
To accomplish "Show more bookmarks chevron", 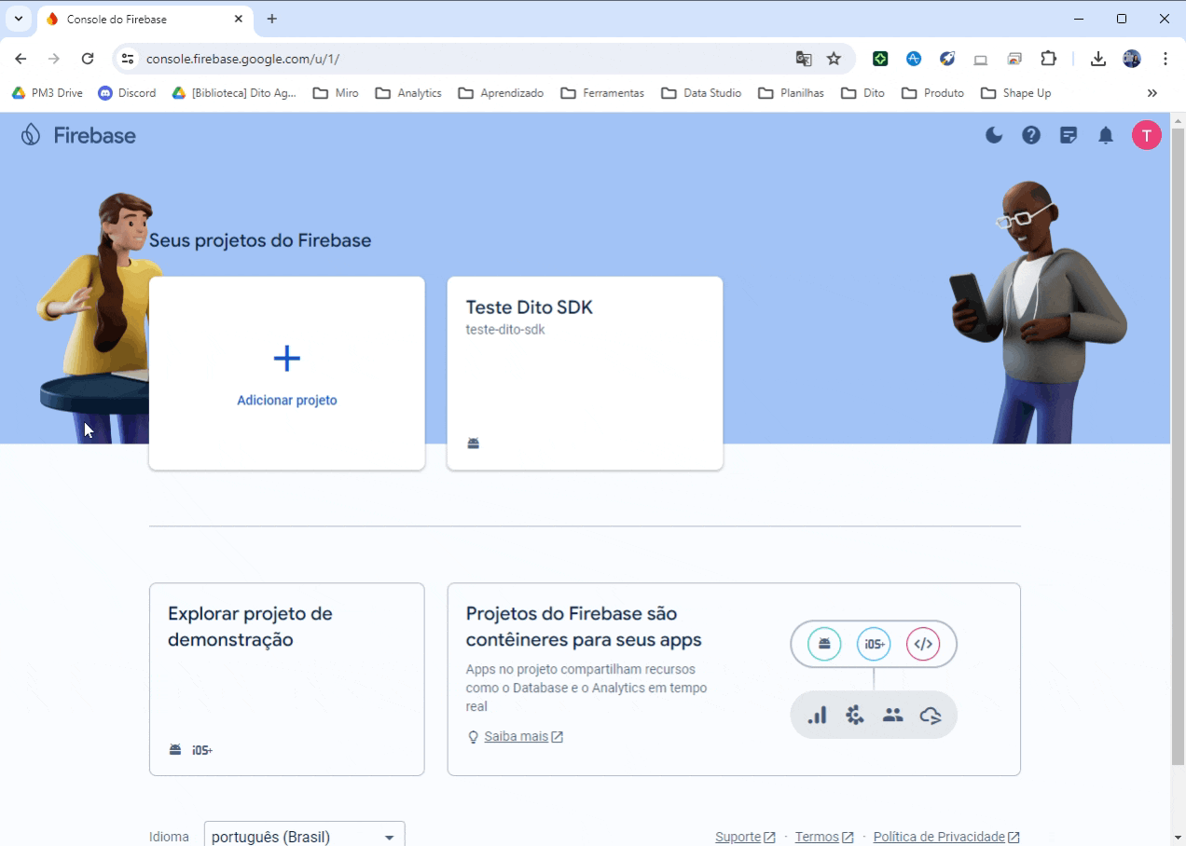I will 1152,93.
